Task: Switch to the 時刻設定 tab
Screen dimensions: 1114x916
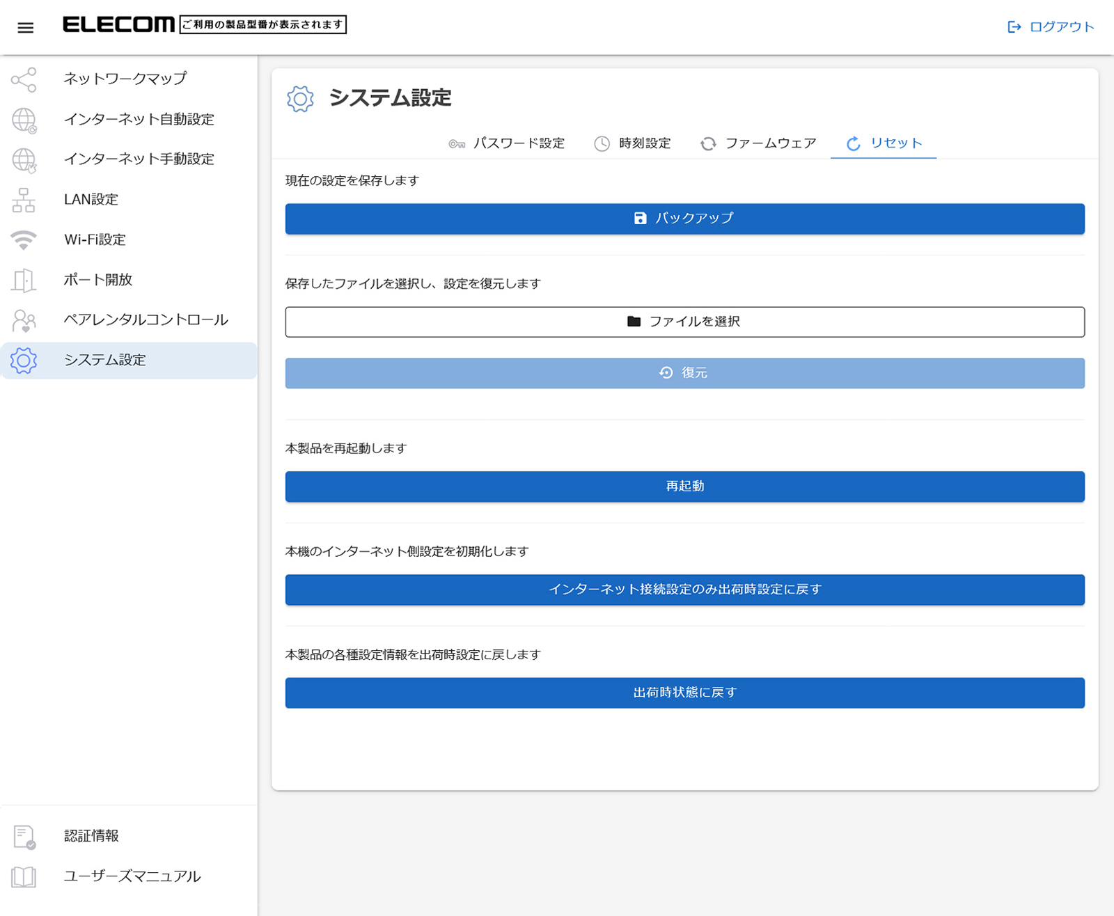Action: [632, 143]
